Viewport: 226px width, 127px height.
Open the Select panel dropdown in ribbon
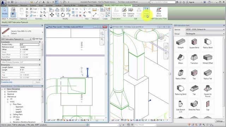click(x=5, y=19)
